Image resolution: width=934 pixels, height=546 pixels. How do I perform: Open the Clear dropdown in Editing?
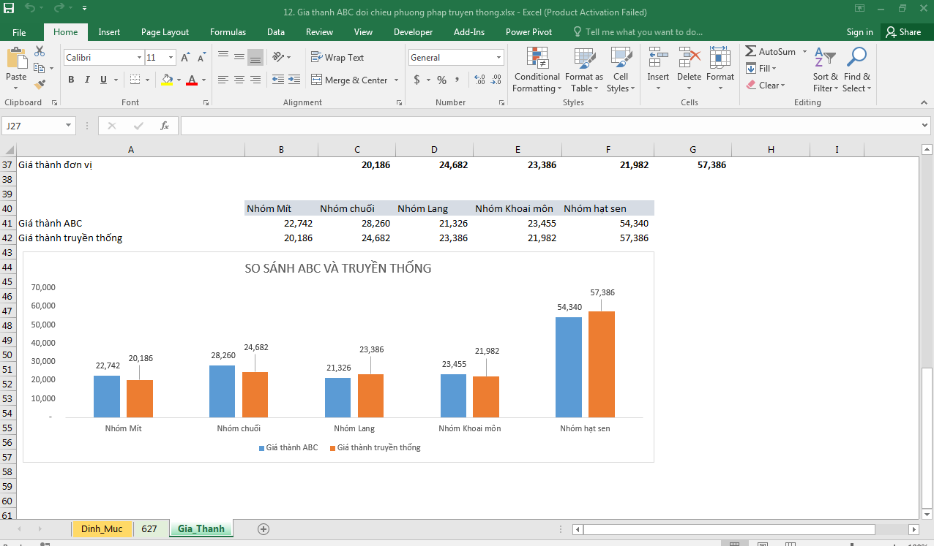(766, 85)
